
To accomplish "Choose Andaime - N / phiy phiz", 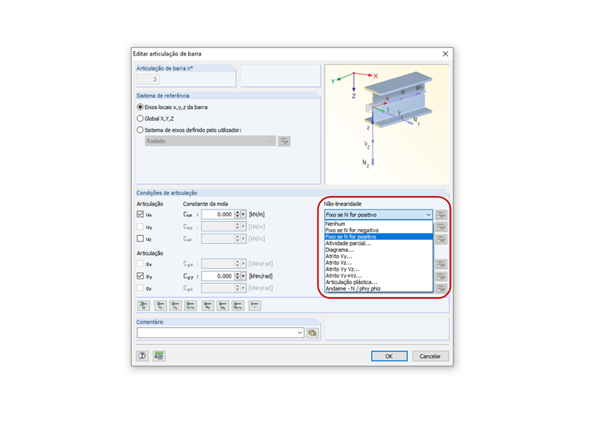I will (379, 289).
